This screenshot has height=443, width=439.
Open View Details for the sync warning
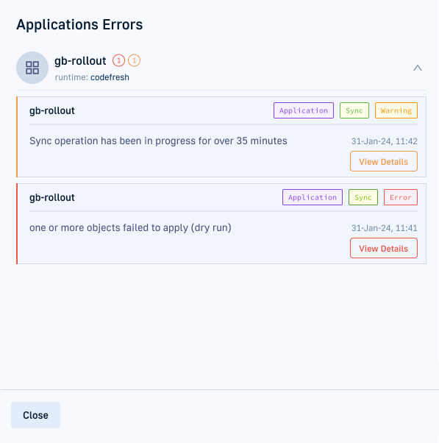[384, 161]
